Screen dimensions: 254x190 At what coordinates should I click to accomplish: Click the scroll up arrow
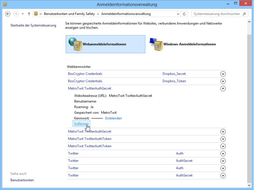coord(249,22)
